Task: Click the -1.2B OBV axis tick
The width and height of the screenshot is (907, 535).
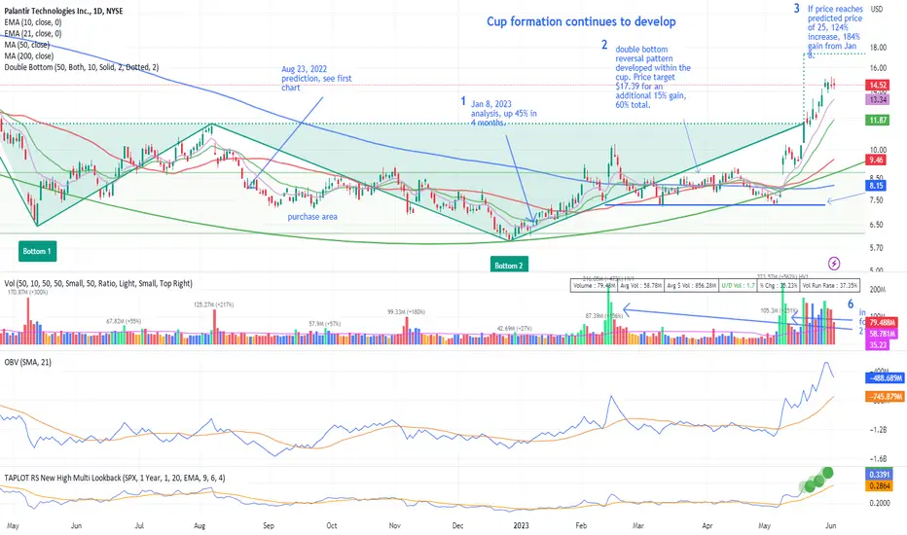Action: [x=878, y=430]
